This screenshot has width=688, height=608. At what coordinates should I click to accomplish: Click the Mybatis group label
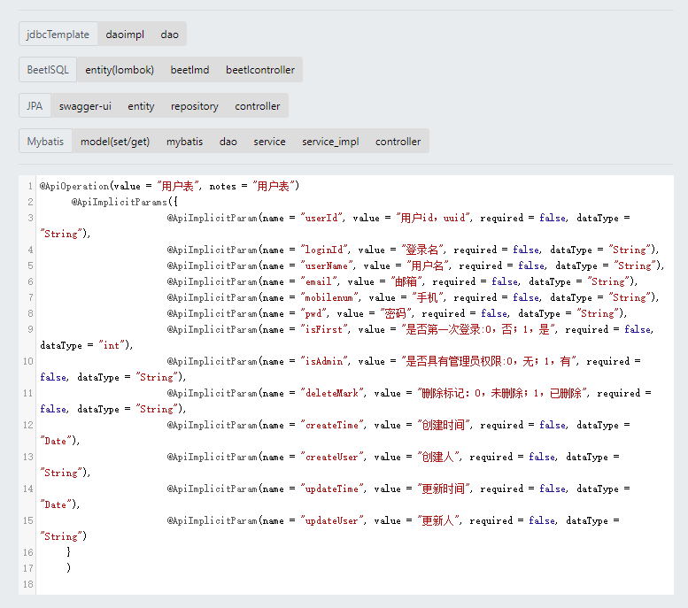pos(45,142)
